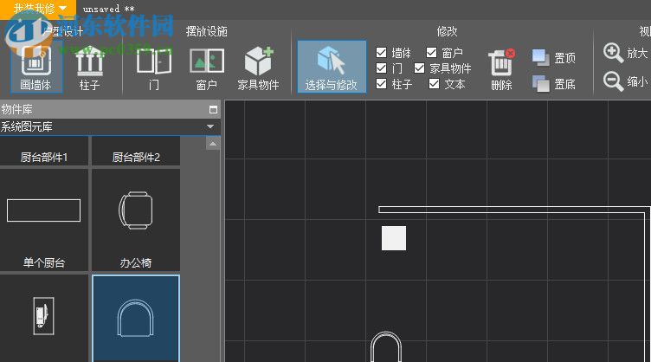Toggle the 家具物件 filter checkbox
The height and width of the screenshot is (362, 651).
tap(419, 68)
